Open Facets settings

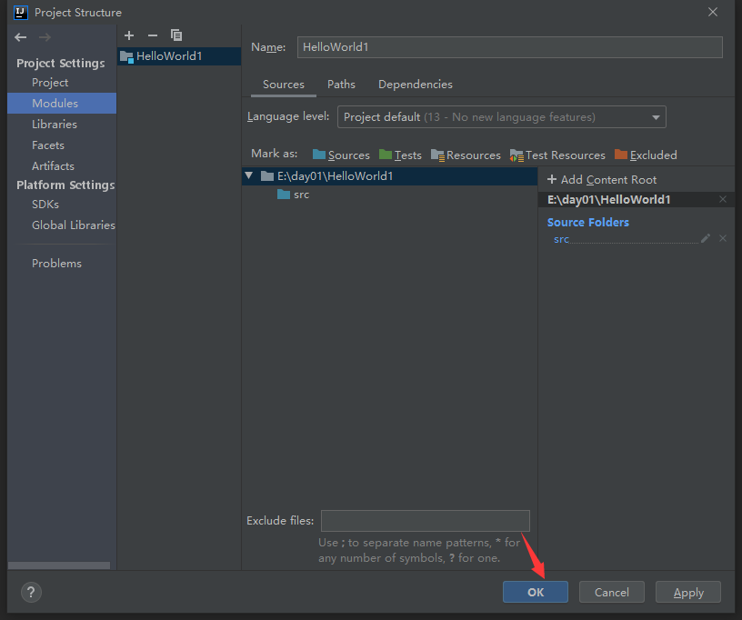point(48,145)
